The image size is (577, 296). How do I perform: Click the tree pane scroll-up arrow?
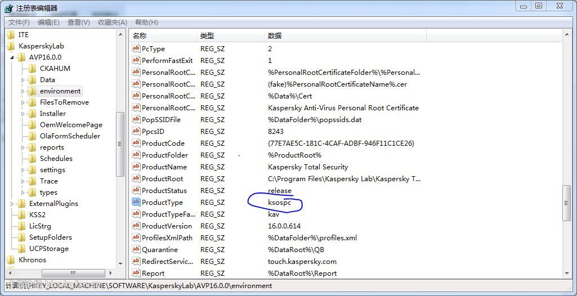click(x=120, y=34)
